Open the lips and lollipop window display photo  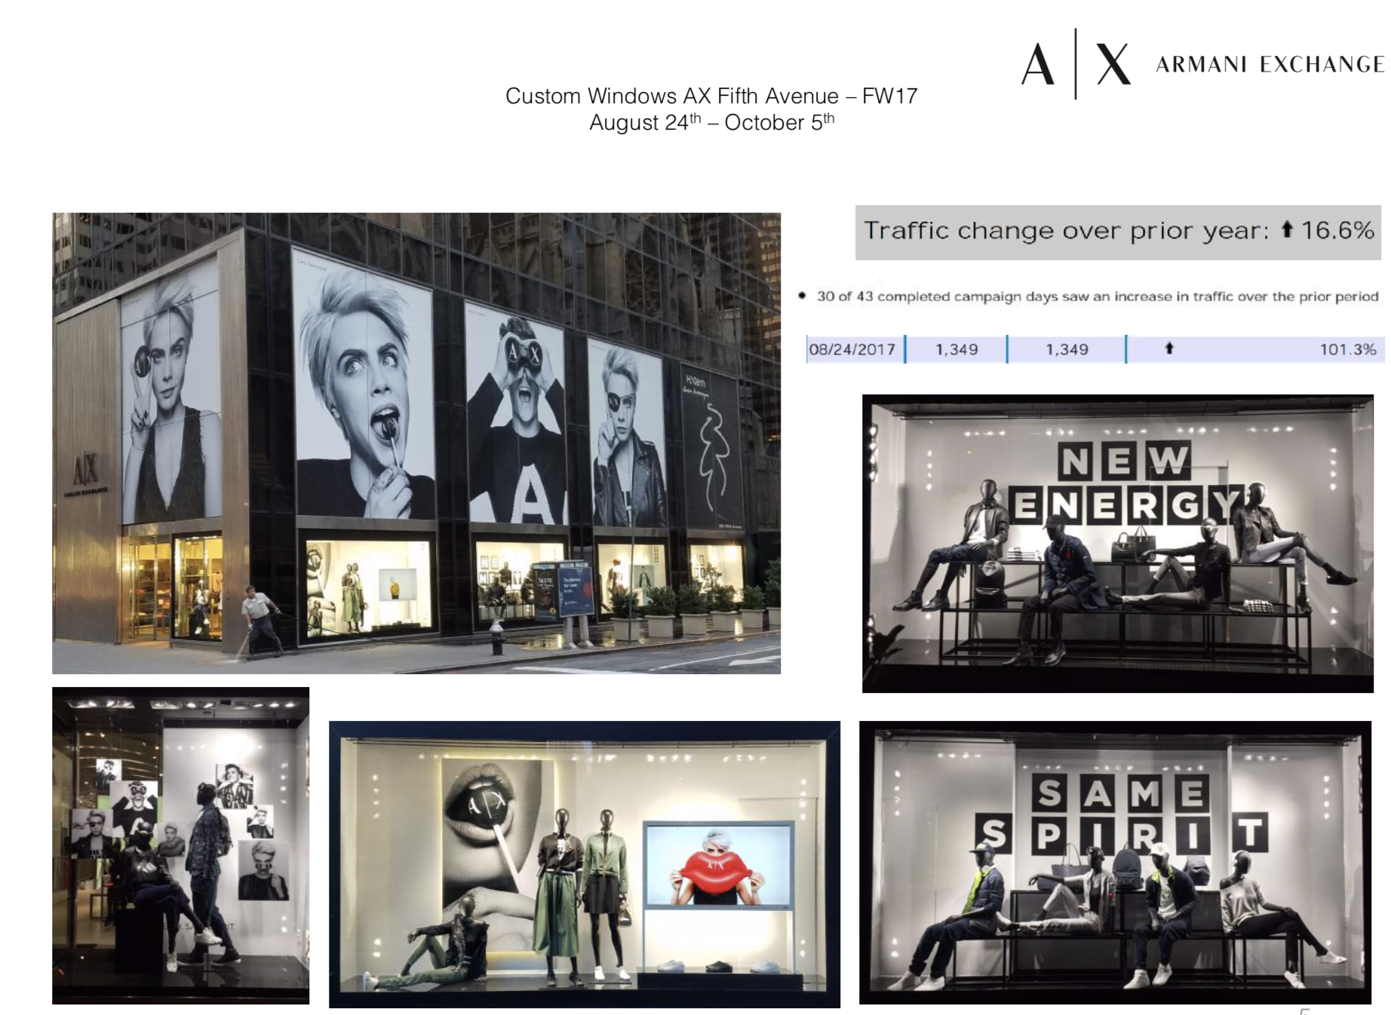pos(585,864)
